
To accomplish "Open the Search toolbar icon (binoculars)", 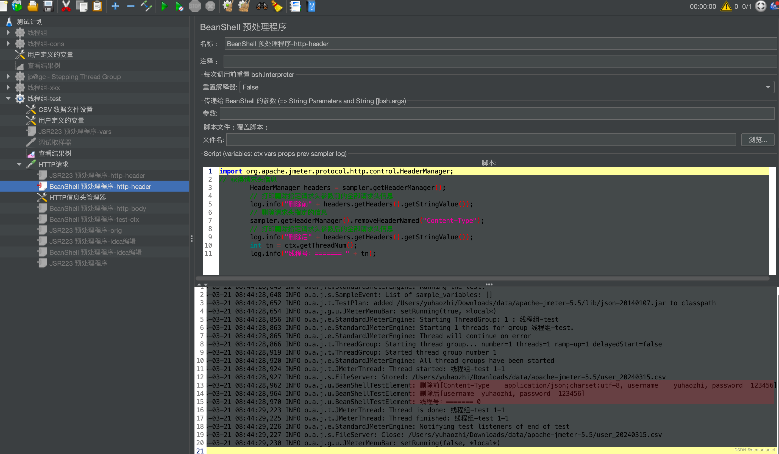I will pos(262,6).
